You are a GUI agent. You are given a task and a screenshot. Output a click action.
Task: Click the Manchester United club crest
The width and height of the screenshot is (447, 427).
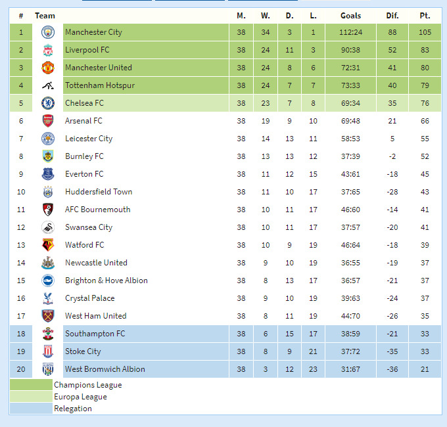[48, 68]
